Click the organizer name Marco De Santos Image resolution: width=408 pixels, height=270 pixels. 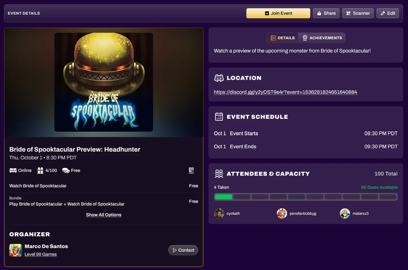(46, 246)
